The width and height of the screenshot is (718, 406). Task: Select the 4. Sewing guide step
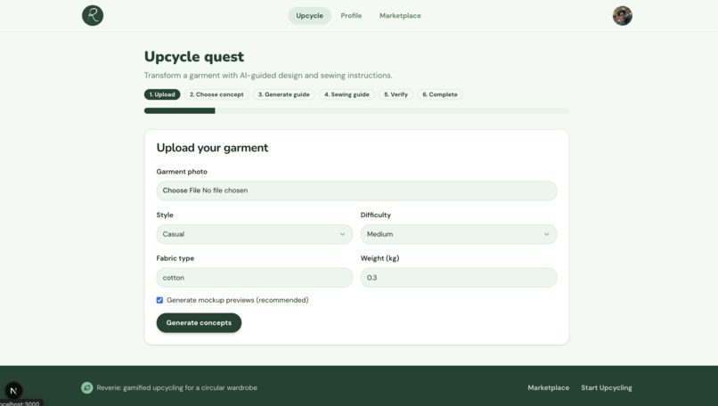[x=347, y=94]
